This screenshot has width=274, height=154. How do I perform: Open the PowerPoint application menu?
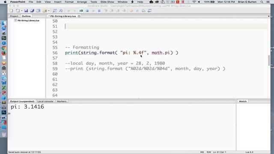click(x=18, y=2)
